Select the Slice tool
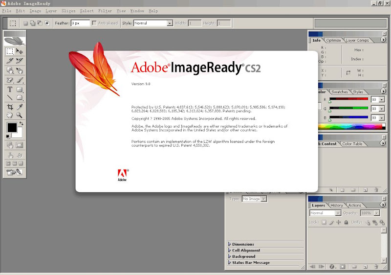Image resolution: width=391 pixels, height=275 pixels. (10, 60)
